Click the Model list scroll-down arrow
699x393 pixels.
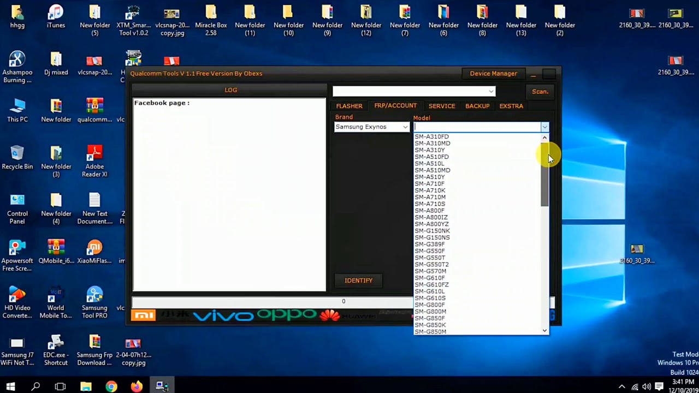tap(544, 331)
